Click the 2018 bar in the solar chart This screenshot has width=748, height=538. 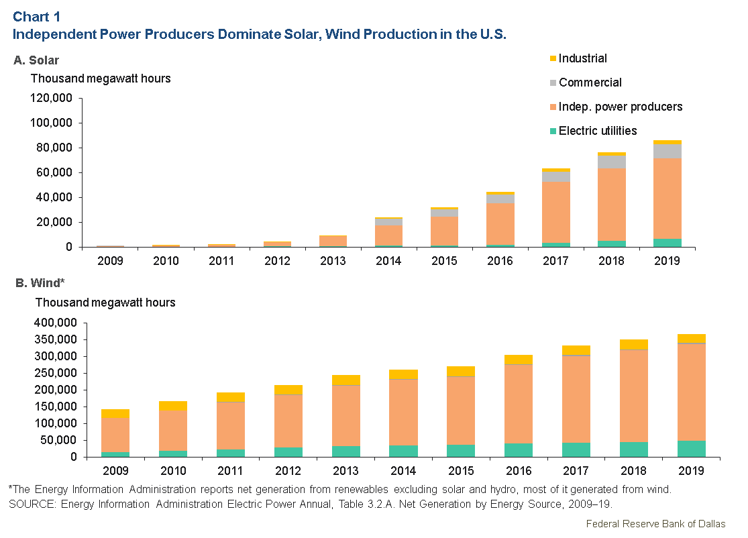(x=612, y=200)
